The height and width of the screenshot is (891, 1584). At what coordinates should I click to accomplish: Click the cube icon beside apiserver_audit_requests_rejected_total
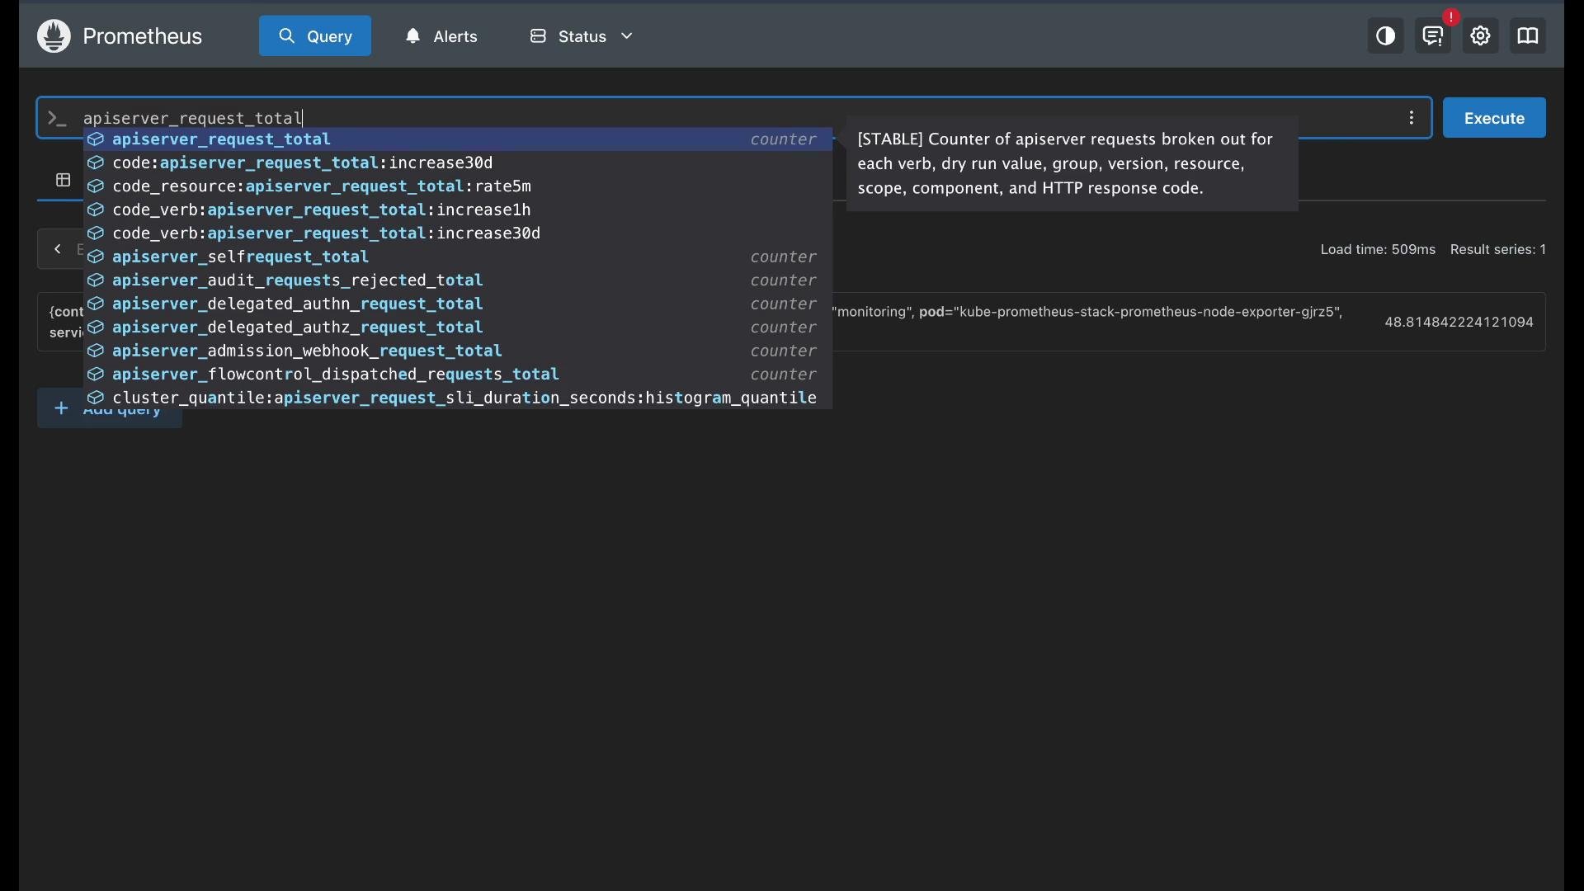[97, 280]
